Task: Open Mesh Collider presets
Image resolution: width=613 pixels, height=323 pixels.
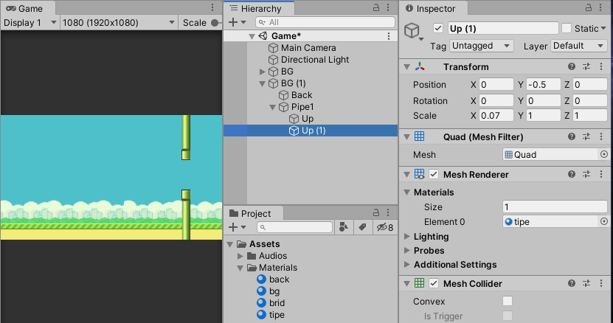Action: (586, 283)
